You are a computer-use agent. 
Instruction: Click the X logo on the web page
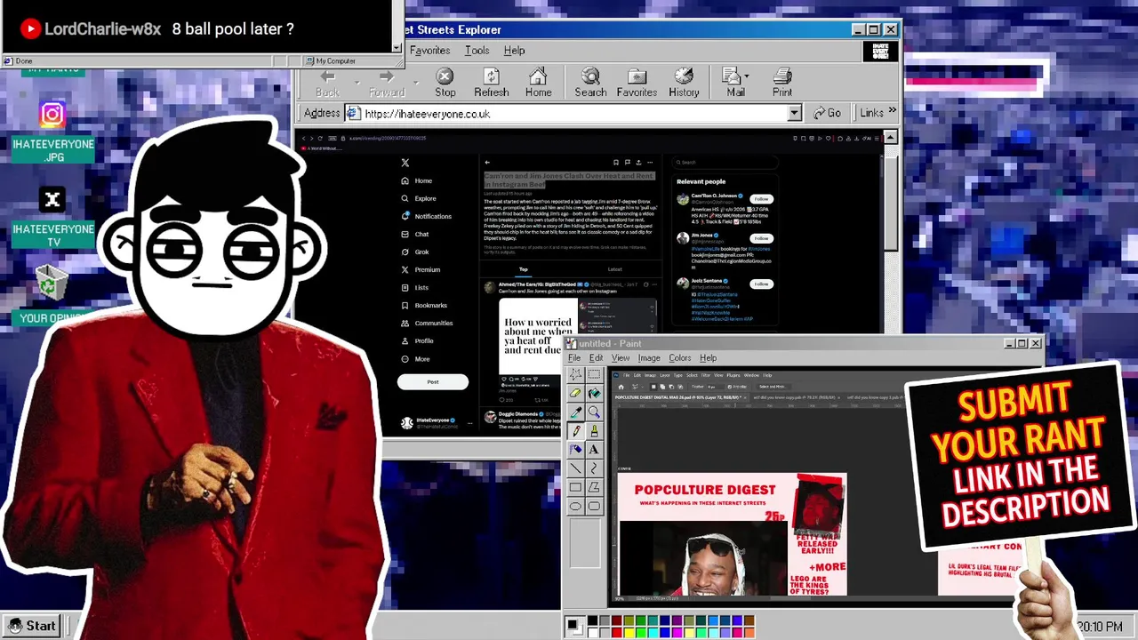(x=405, y=163)
